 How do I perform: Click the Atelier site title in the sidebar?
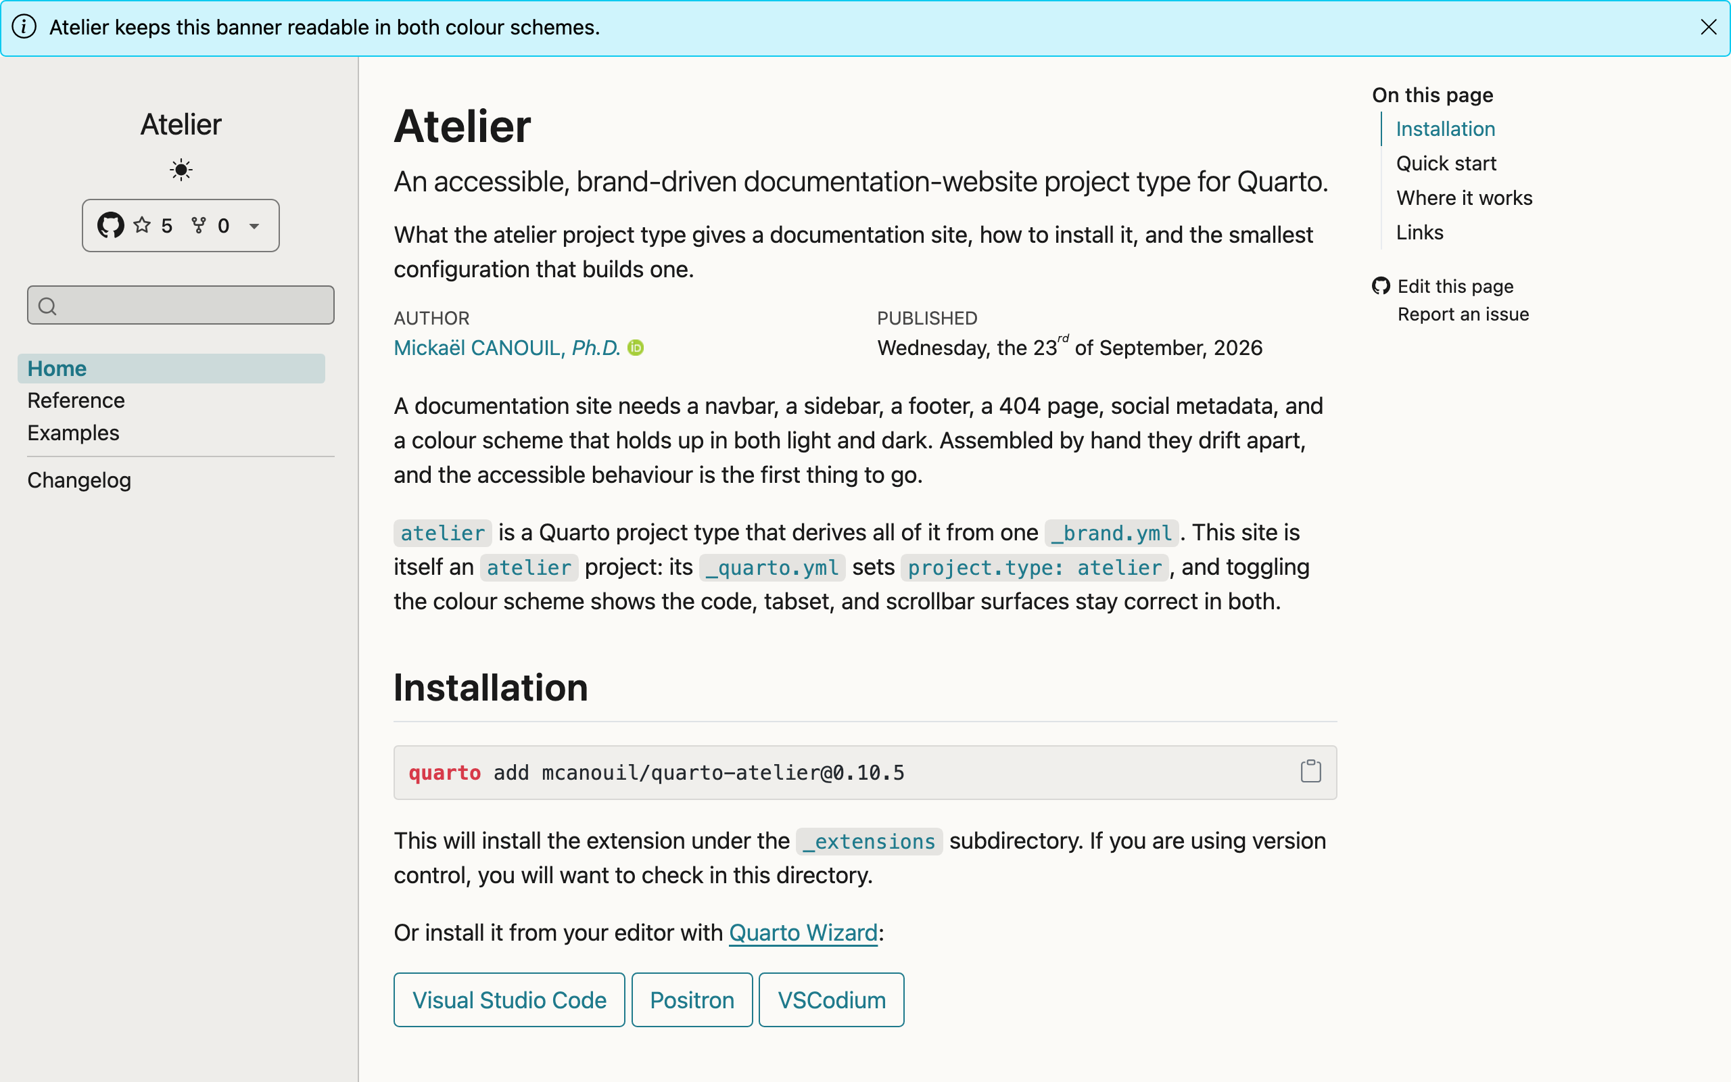[181, 124]
